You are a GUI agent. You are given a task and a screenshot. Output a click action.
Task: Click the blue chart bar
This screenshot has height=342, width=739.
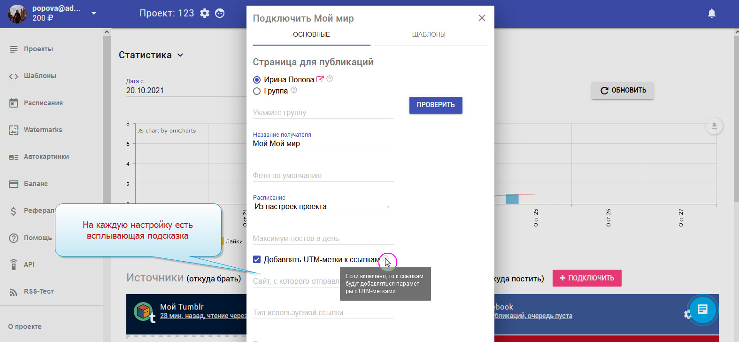click(x=512, y=199)
